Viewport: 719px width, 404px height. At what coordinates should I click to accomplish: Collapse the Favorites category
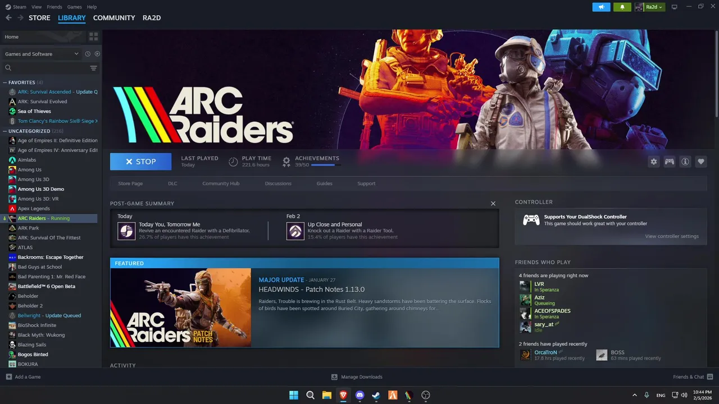pos(5,82)
